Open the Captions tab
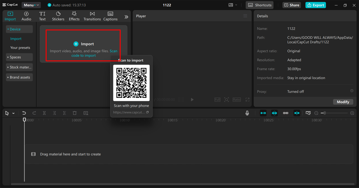 click(110, 16)
